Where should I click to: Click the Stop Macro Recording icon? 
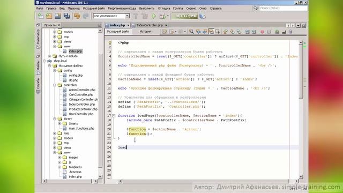coord(269,32)
